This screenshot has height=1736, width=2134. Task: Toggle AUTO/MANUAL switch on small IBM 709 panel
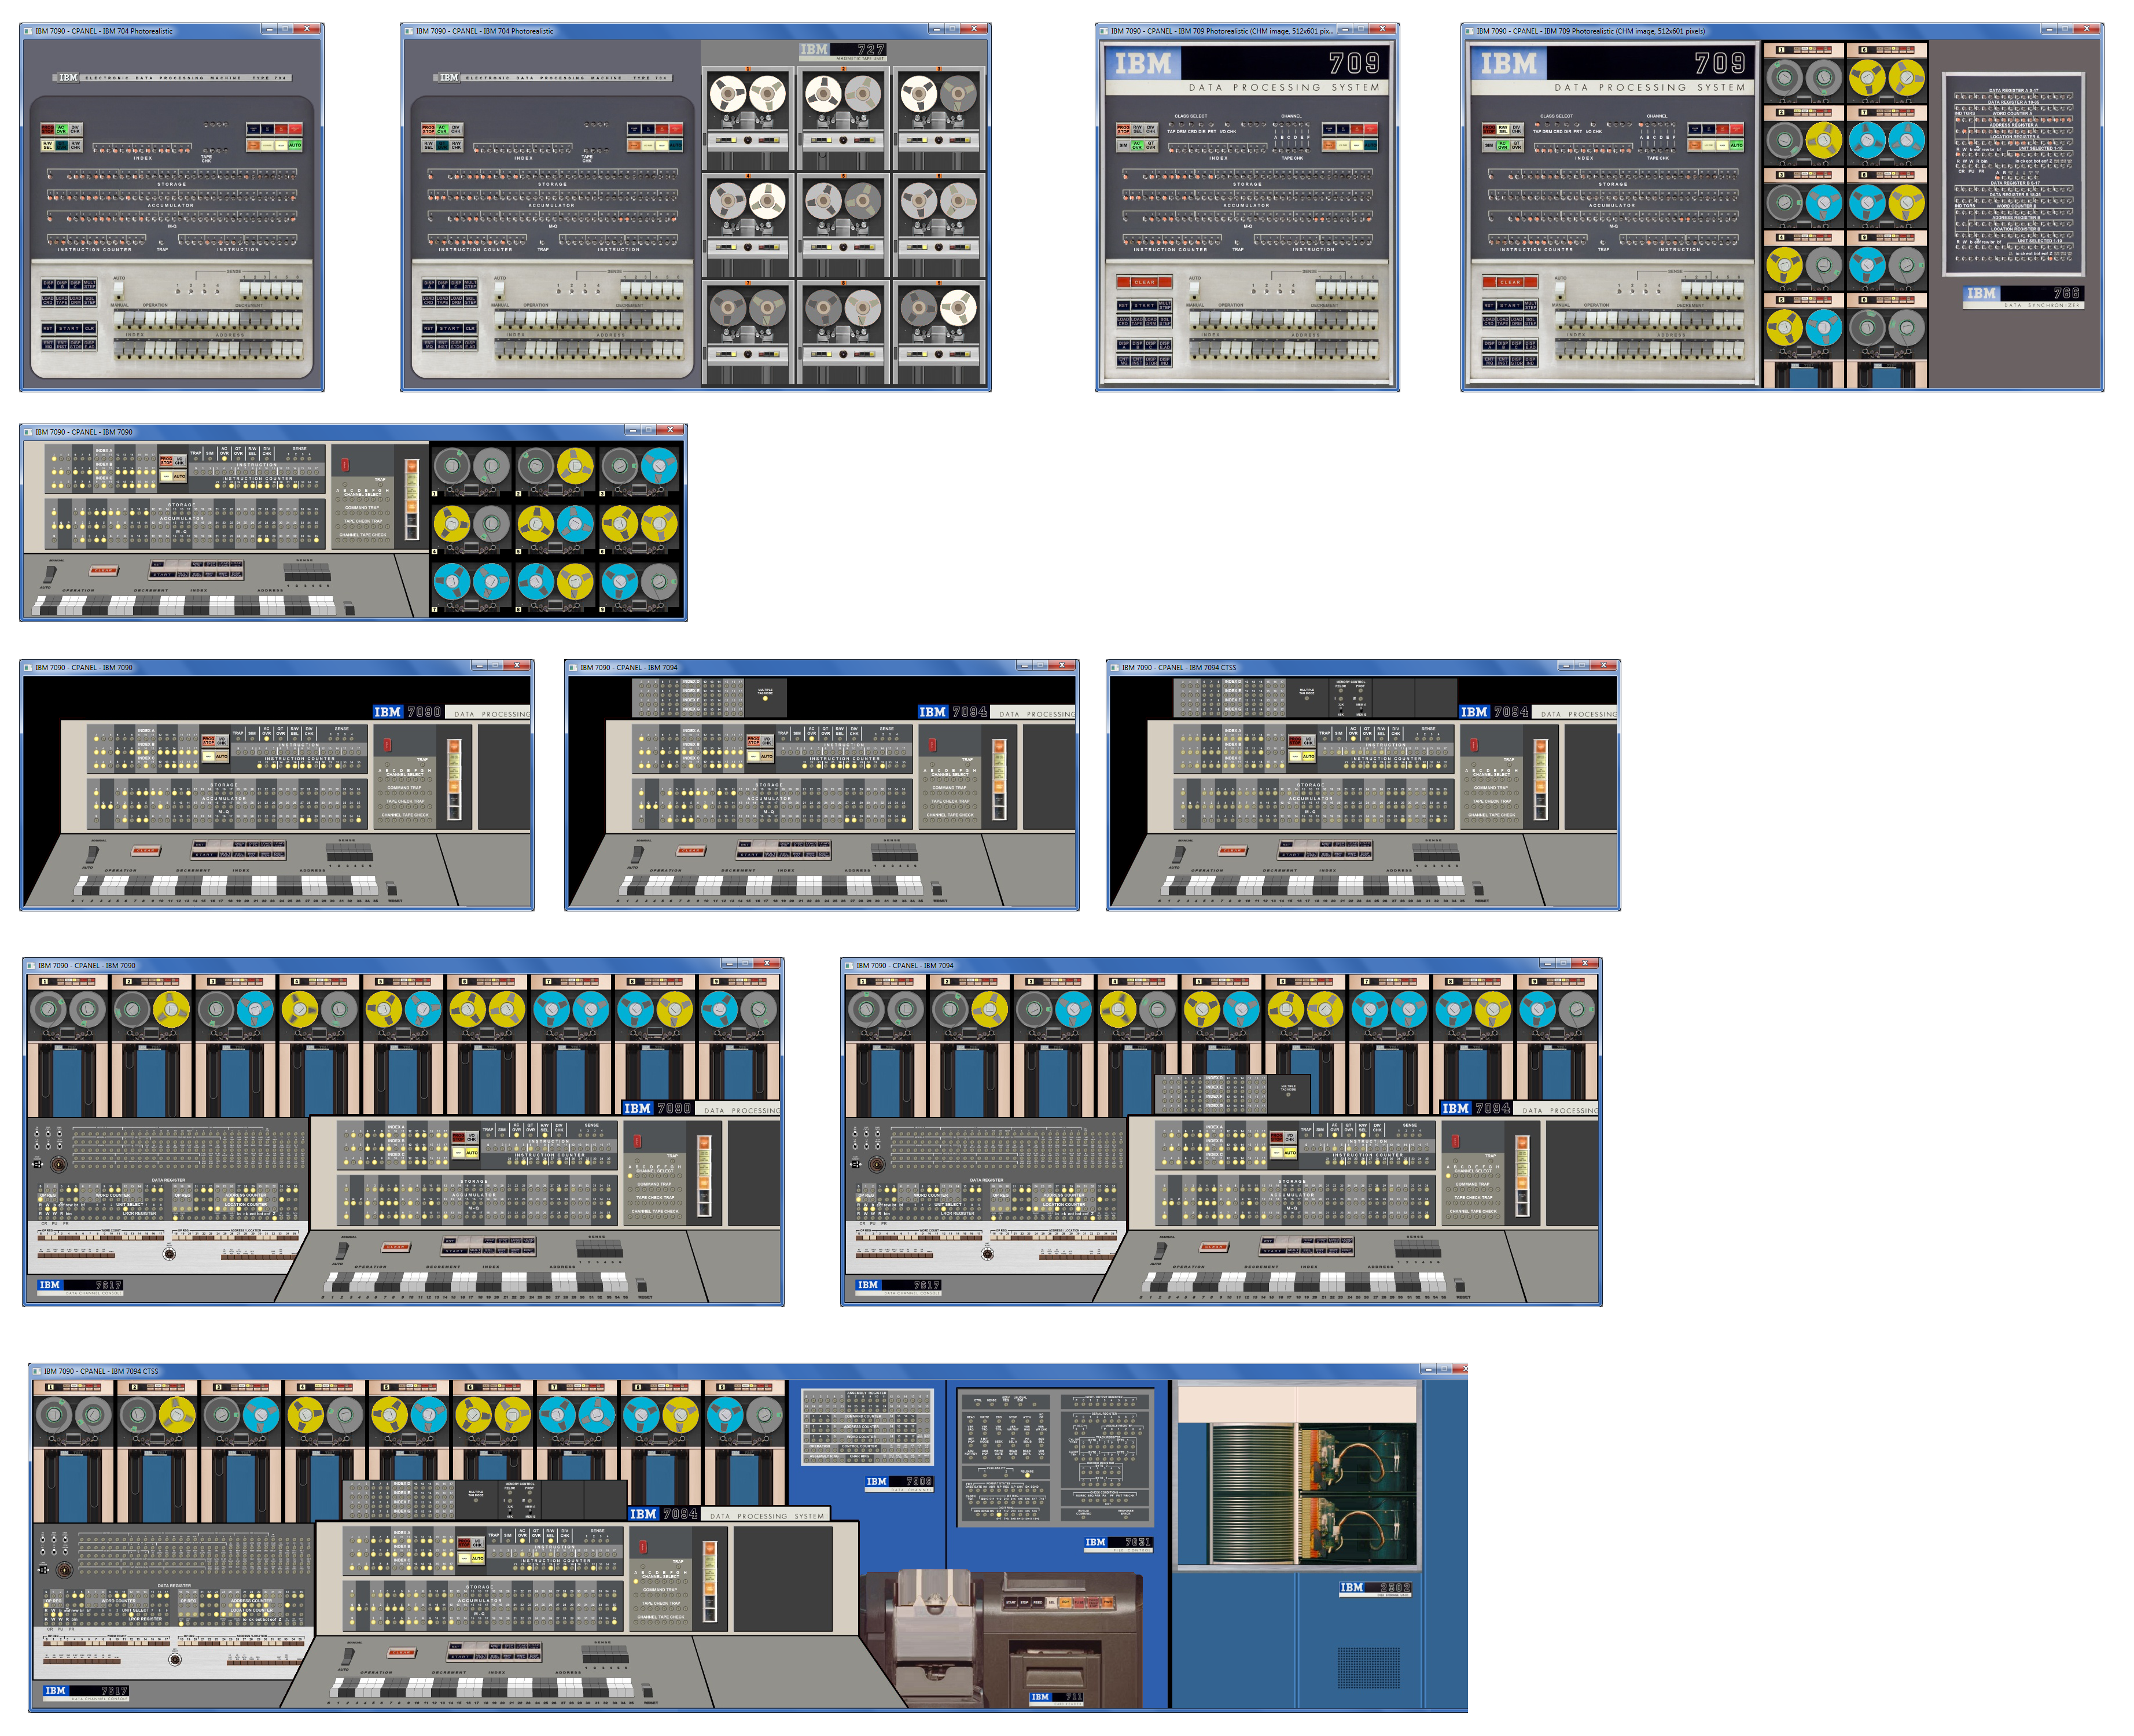click(x=1194, y=291)
